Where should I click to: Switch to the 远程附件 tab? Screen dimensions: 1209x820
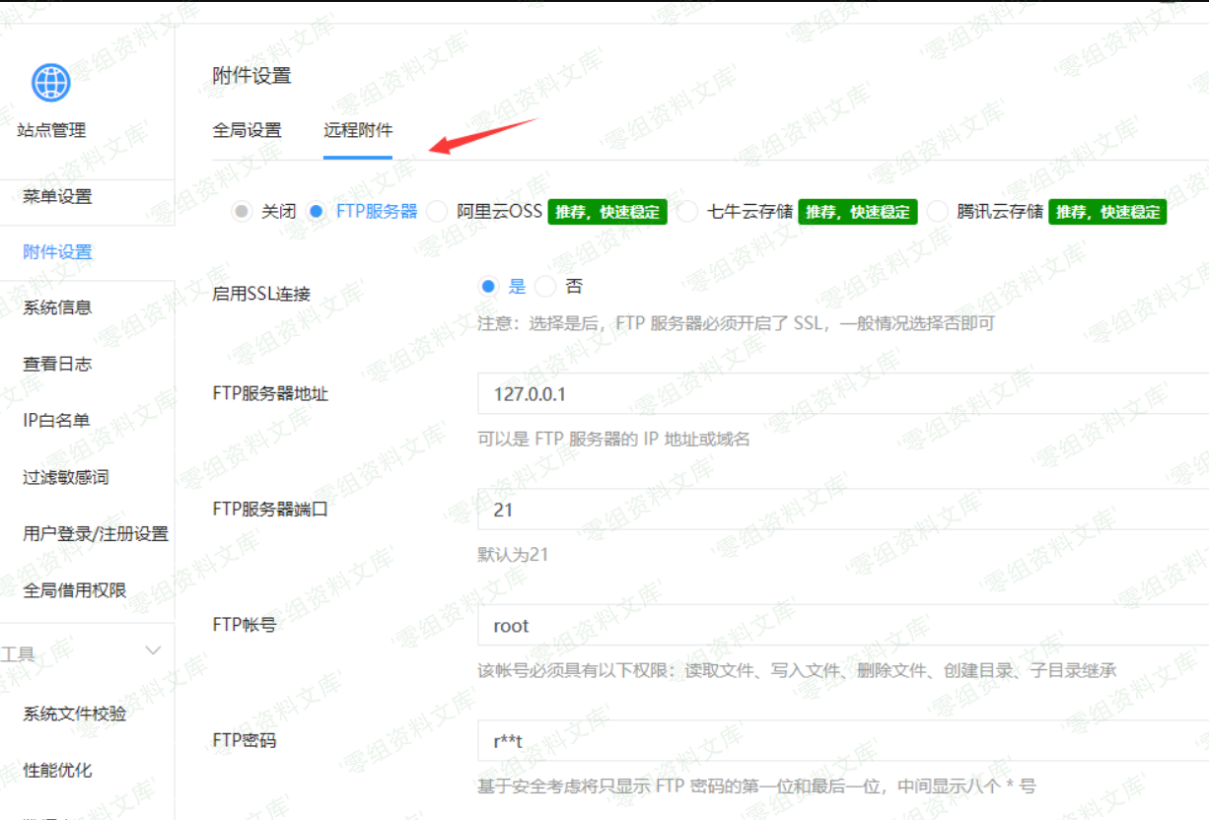coord(358,130)
